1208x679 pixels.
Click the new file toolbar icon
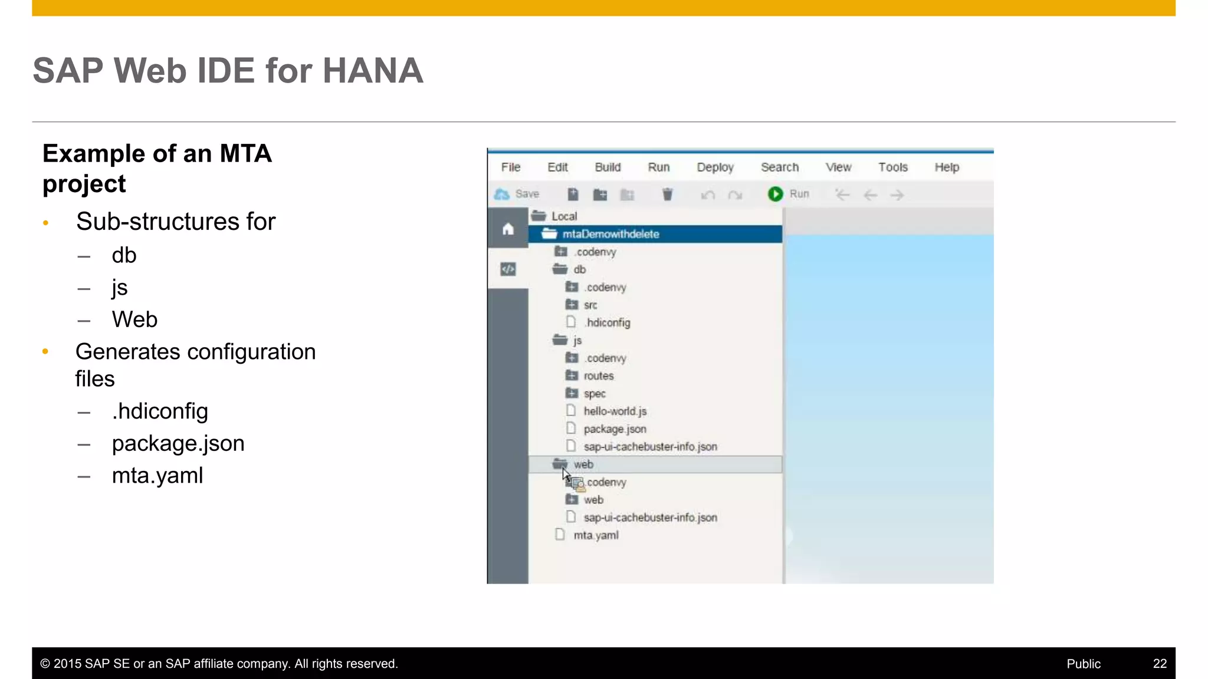point(573,195)
